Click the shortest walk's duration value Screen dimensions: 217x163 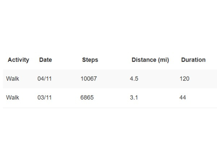tap(183, 98)
